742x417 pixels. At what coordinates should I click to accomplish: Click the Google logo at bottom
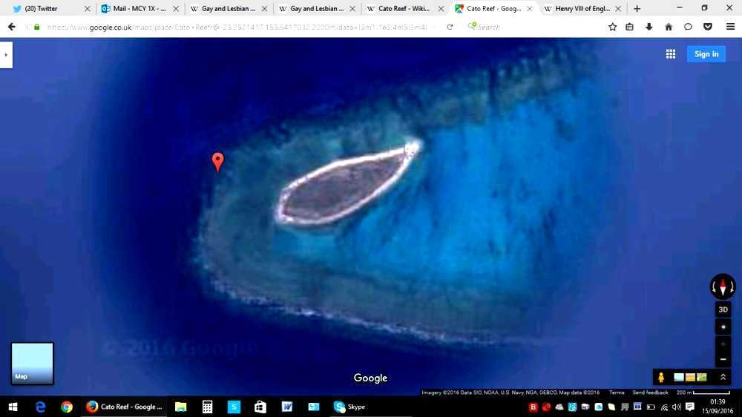click(370, 378)
